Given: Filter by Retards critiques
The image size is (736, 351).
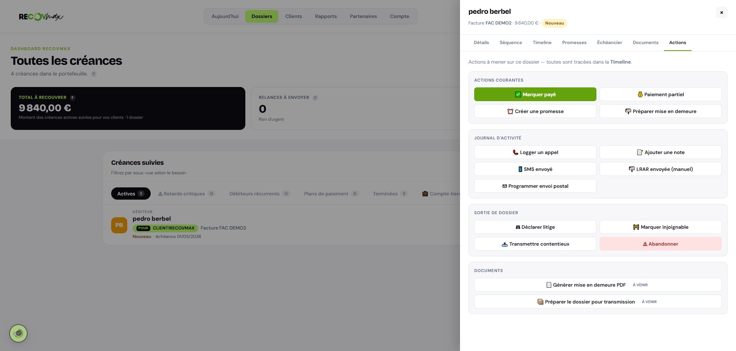Looking at the screenshot, I should pos(186,194).
